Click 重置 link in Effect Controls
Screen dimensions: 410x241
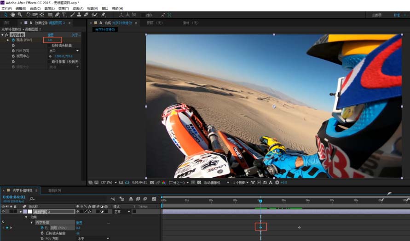click(51, 35)
